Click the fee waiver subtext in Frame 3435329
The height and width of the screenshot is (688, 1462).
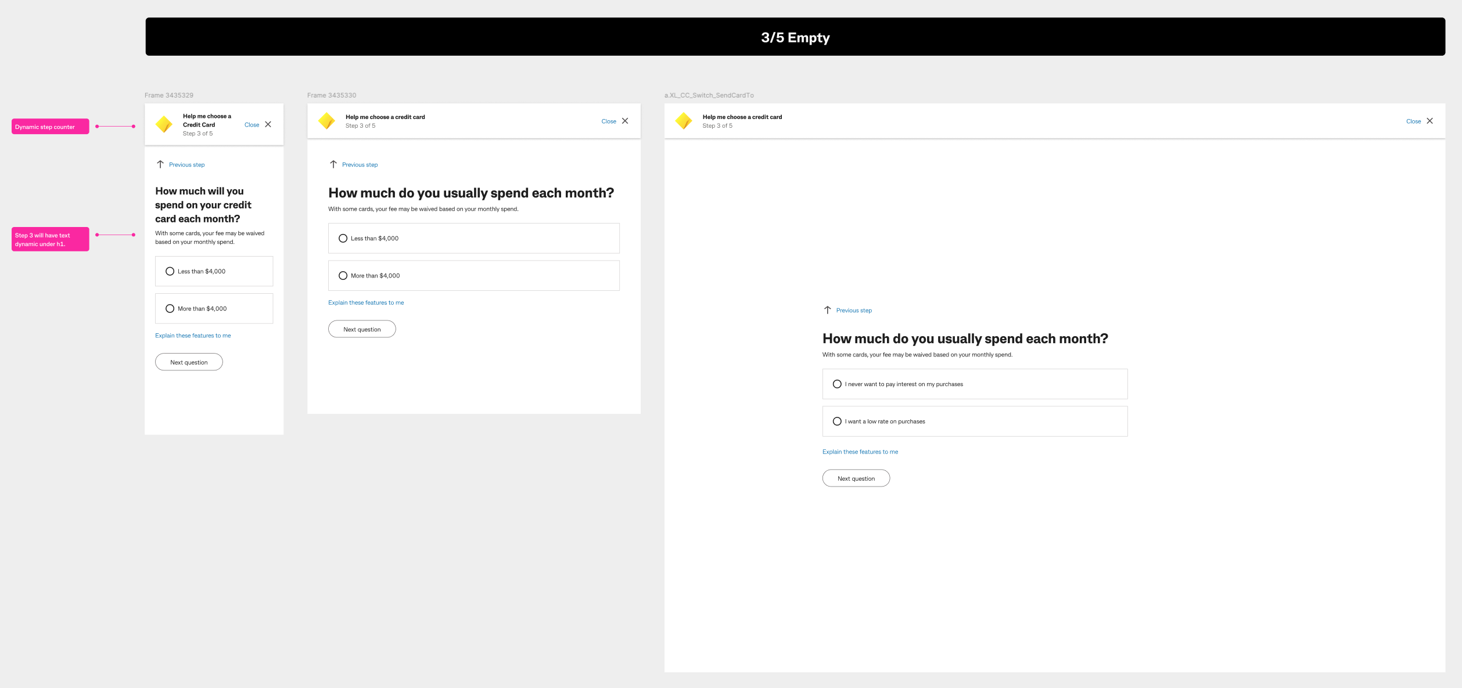tap(210, 237)
